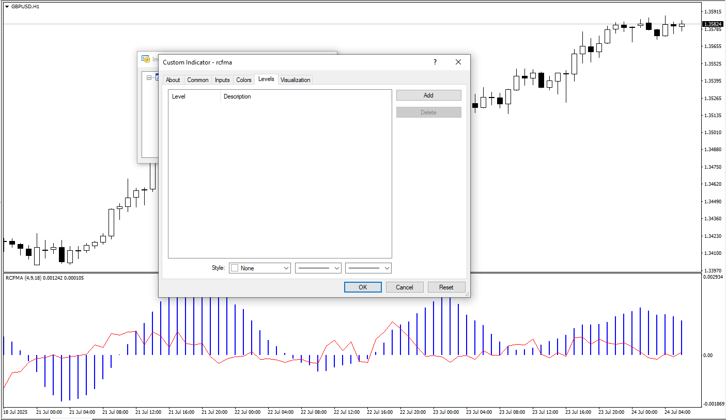Switch to the Visualization tab
Image resolution: width=726 pixels, height=420 pixels.
[x=295, y=80]
